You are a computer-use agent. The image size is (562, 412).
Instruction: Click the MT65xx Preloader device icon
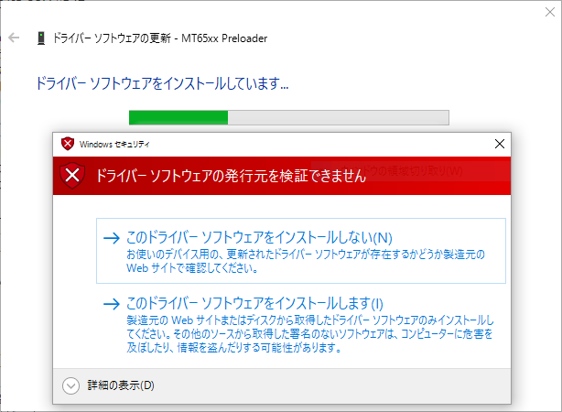click(x=41, y=38)
